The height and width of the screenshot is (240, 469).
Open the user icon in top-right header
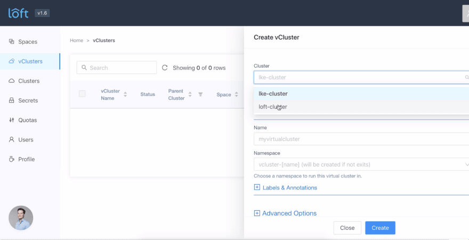(x=466, y=13)
